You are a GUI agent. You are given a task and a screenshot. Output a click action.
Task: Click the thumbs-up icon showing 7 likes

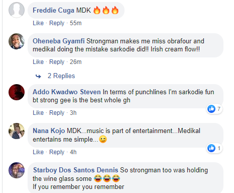click(x=211, y=109)
